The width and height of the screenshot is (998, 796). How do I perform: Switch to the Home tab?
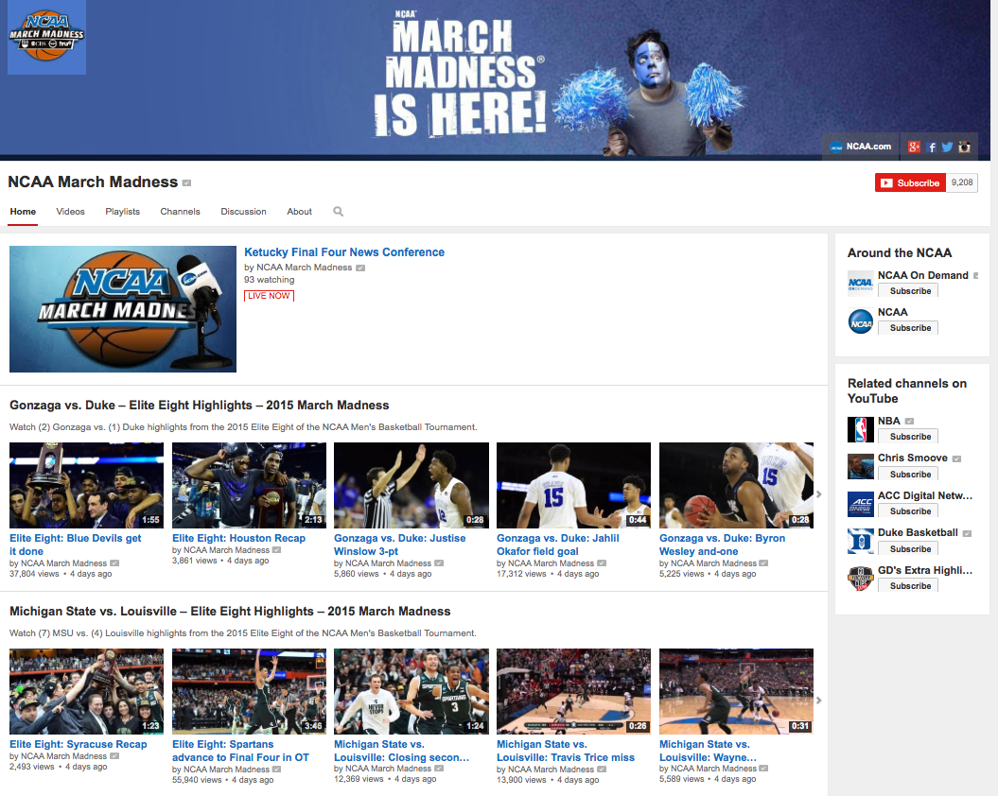click(23, 211)
